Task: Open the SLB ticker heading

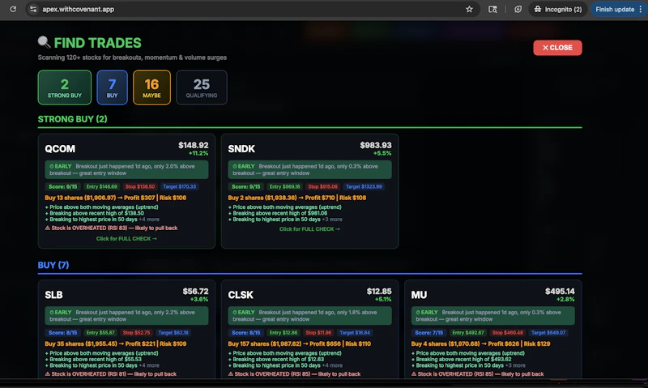Action: pos(53,295)
